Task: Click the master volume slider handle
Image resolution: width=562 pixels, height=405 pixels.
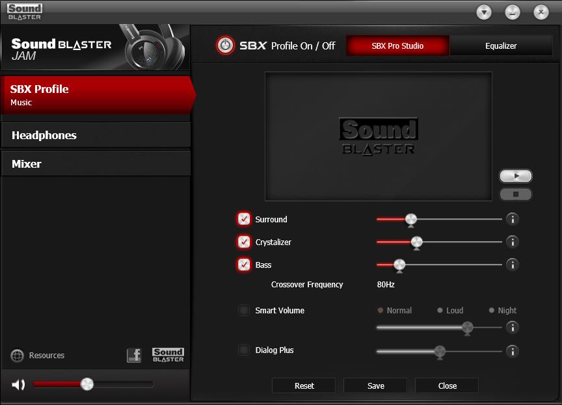Action: click(x=87, y=384)
